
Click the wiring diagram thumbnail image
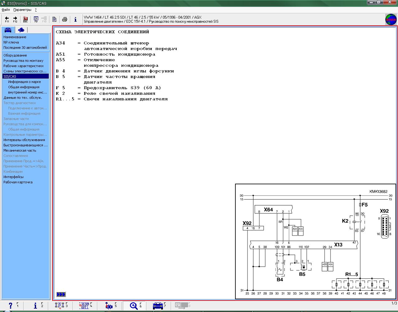point(316,241)
